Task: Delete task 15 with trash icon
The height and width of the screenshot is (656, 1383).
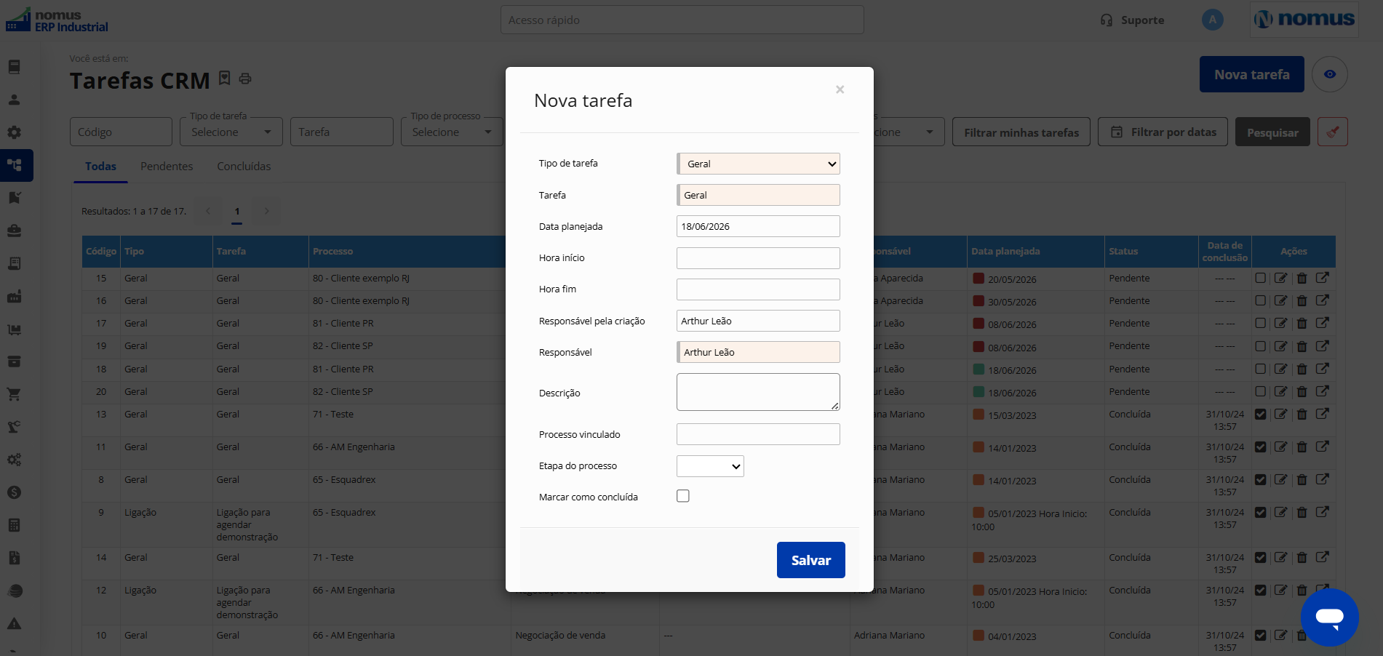Action: click(1302, 278)
